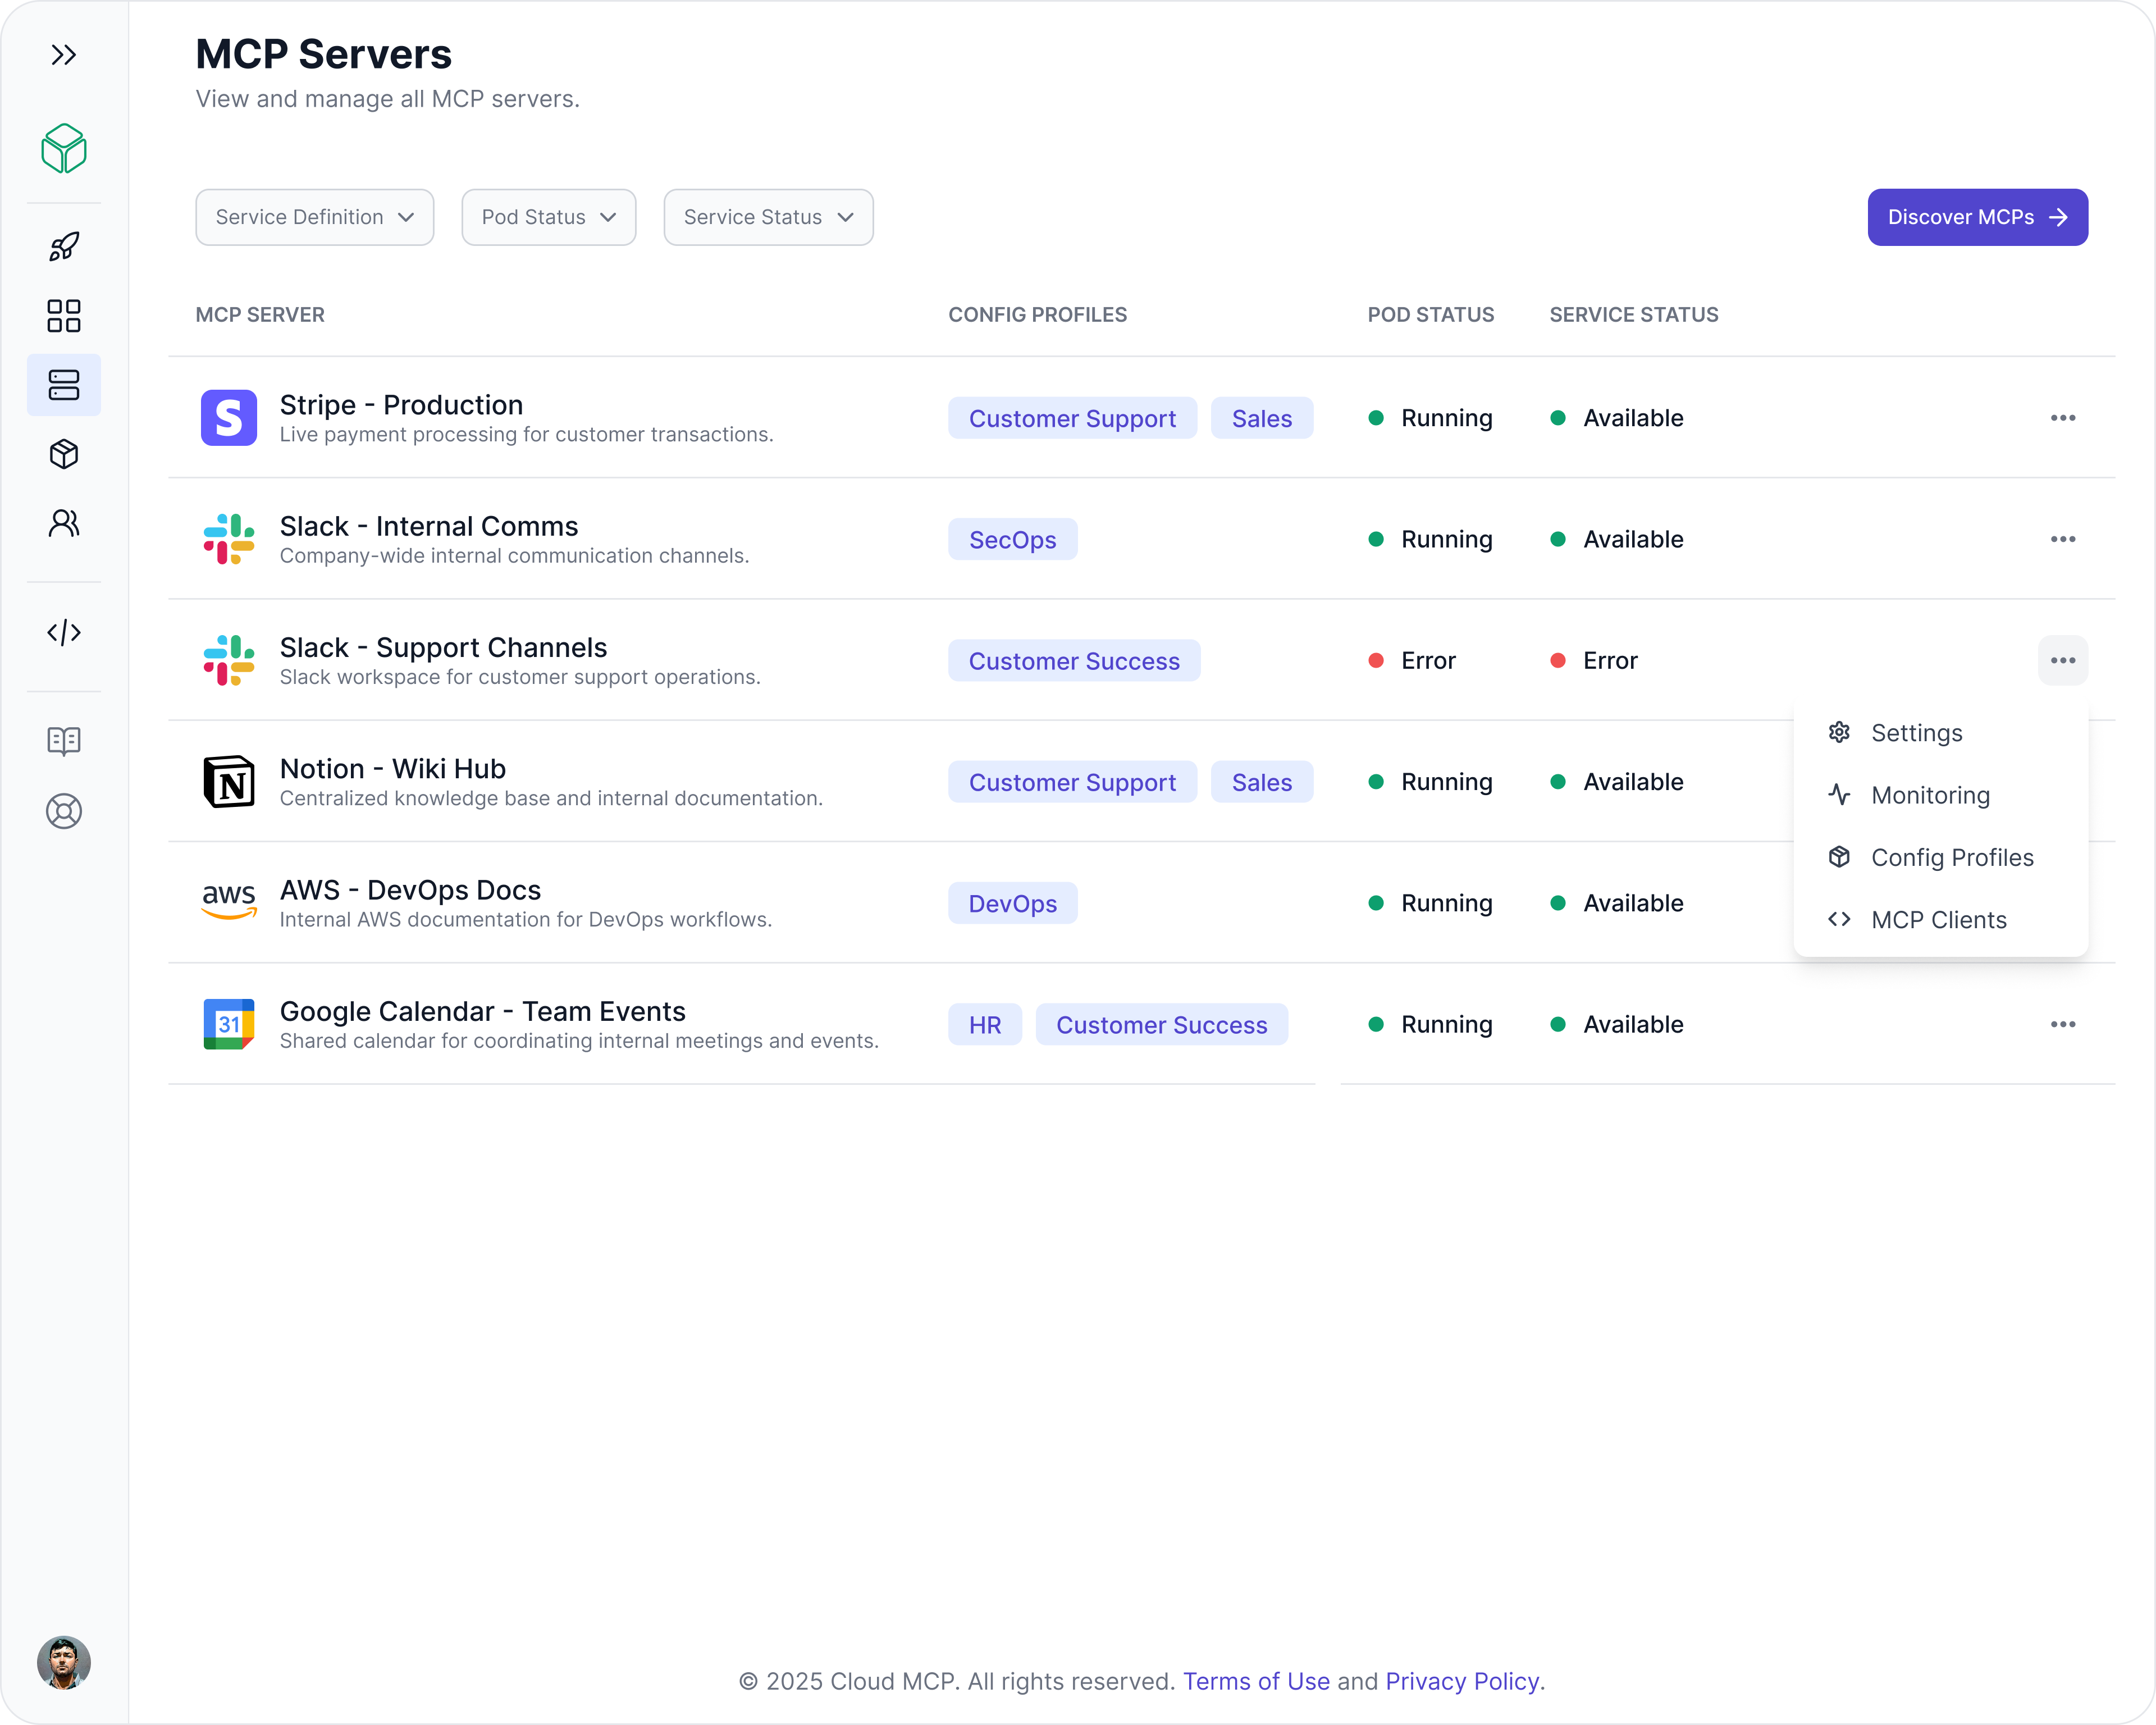Open the dashboard grid sidebar icon
This screenshot has height=1725, width=2156.
pyautogui.click(x=64, y=316)
